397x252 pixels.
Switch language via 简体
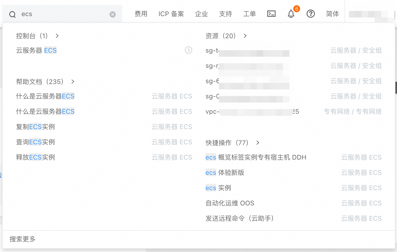coord(333,14)
